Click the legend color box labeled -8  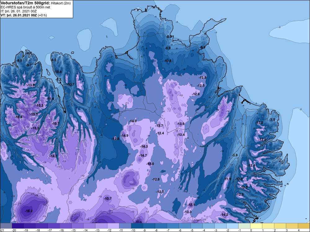[161, 226]
